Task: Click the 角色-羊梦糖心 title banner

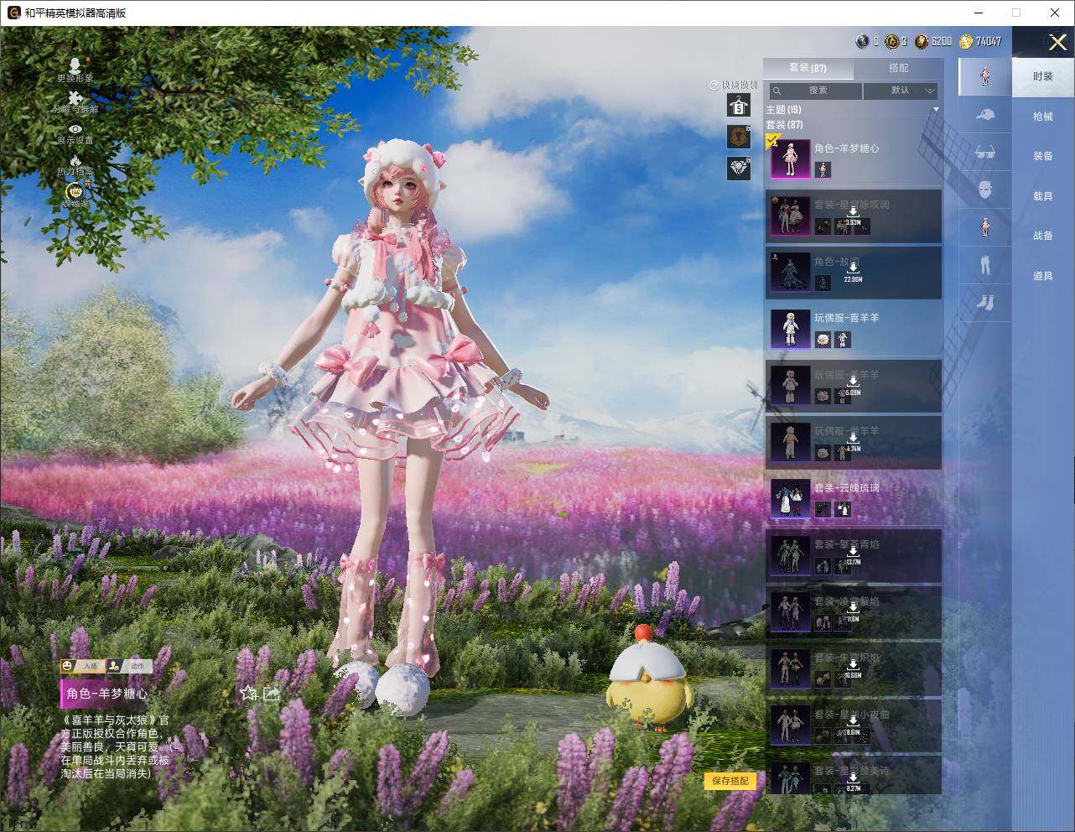Action: [x=107, y=694]
